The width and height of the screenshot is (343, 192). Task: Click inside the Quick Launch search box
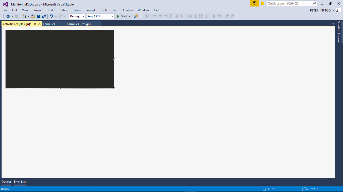coord(289,3)
